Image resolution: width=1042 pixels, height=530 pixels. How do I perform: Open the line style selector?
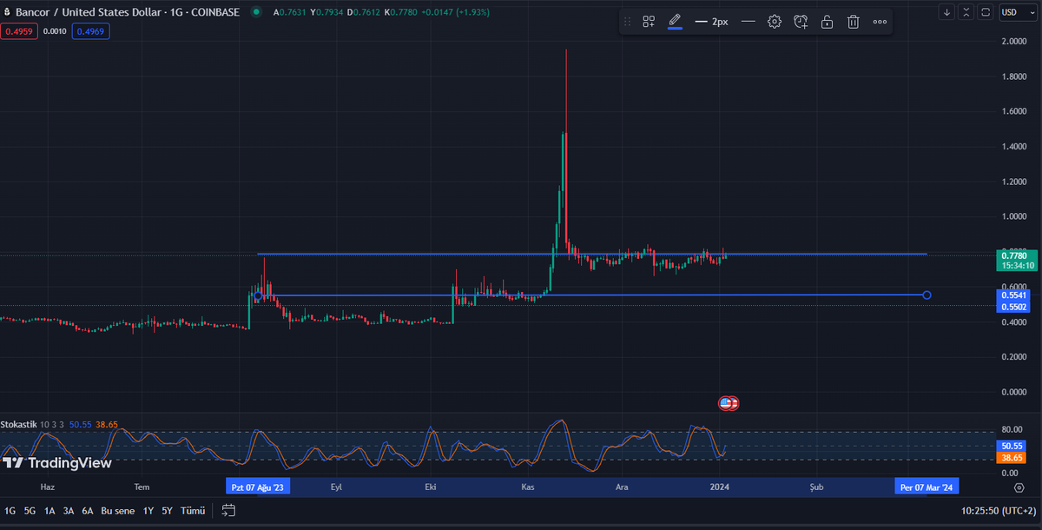point(748,22)
